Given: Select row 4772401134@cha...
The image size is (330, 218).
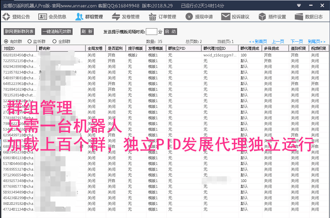Looking at the screenshot, I should [165, 209].
